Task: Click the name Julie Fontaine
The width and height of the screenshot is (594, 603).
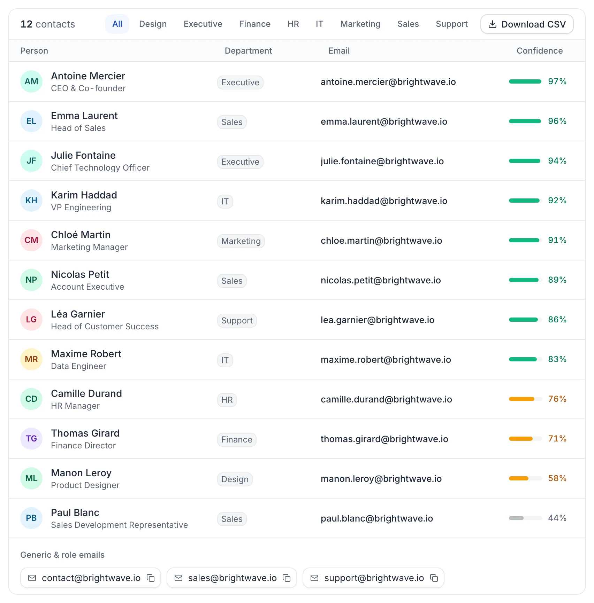Action: pyautogui.click(x=83, y=155)
